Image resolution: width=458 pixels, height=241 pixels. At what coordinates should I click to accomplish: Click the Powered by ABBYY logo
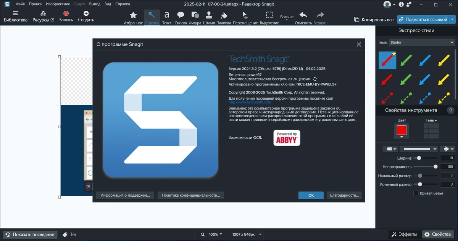(x=287, y=138)
